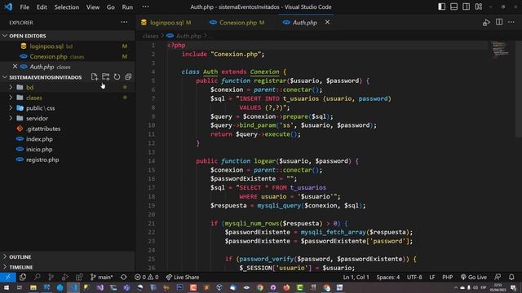Viewport: 522px width, 293px height.
Task: Select language mode PHP in status bar
Action: pos(448,277)
